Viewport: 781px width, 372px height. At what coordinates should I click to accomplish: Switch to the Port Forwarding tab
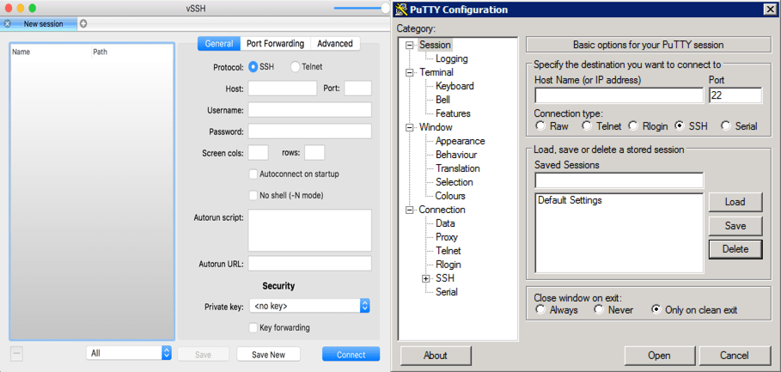coord(276,43)
